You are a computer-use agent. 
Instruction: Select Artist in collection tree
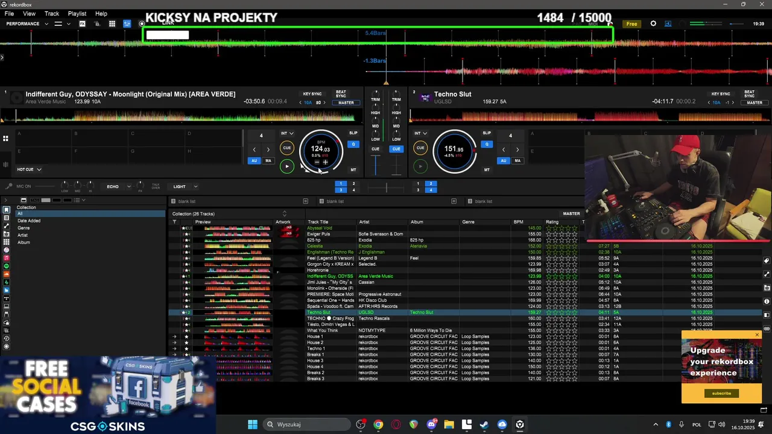[22, 235]
